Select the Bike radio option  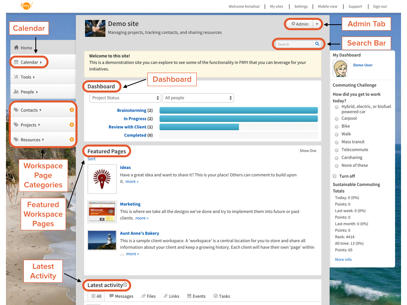coord(337,126)
